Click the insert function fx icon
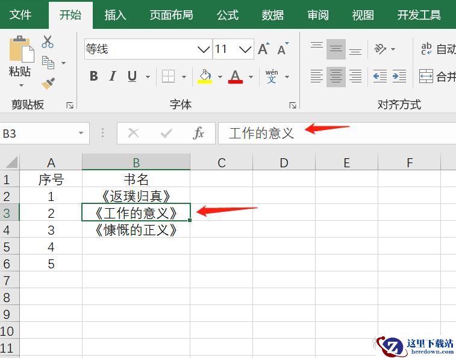The image size is (456, 358). point(198,133)
